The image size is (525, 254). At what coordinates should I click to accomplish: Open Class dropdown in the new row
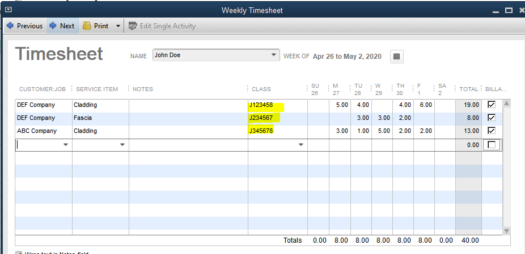[x=301, y=145]
